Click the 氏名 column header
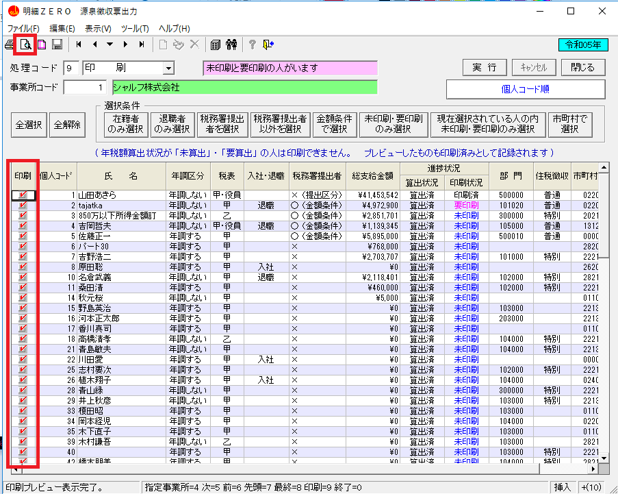 121,176
